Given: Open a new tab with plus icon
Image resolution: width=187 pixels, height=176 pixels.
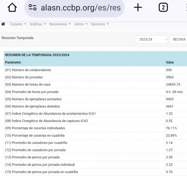Looking at the screenshot, I should pos(138,8).
